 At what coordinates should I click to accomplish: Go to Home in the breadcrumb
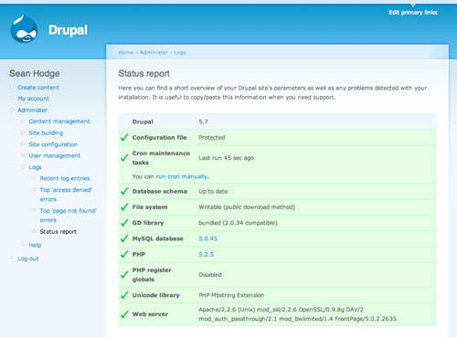[x=126, y=52]
